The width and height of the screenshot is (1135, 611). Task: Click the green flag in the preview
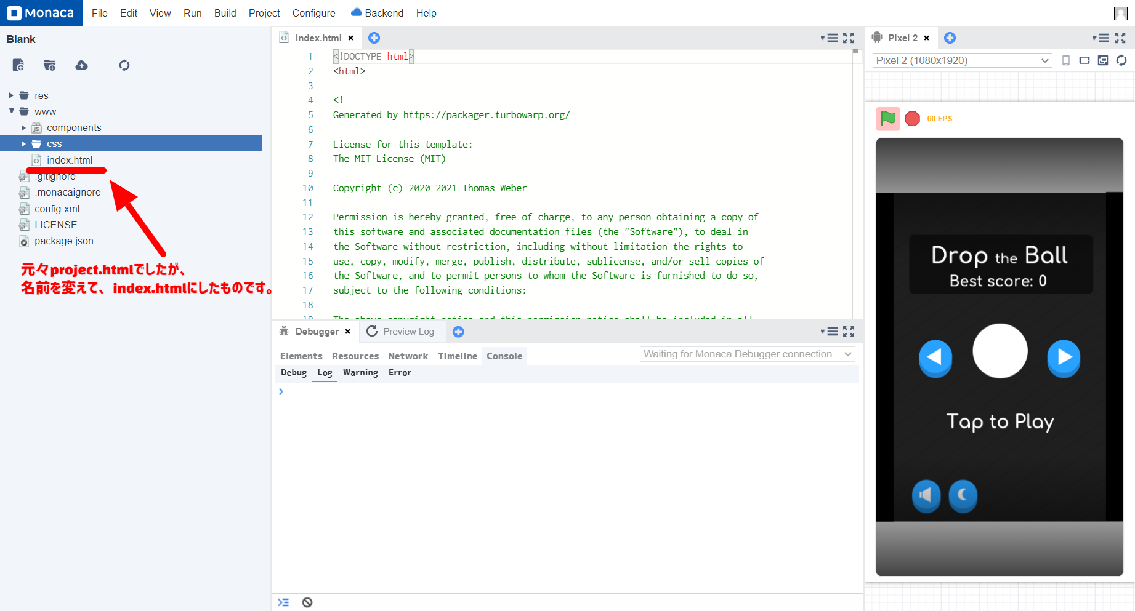pos(887,118)
